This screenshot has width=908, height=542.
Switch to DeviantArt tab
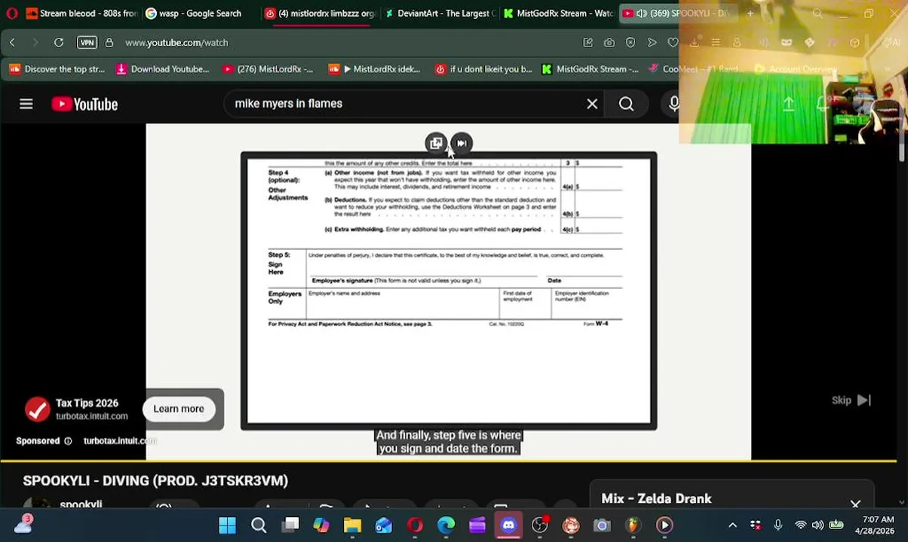click(440, 14)
